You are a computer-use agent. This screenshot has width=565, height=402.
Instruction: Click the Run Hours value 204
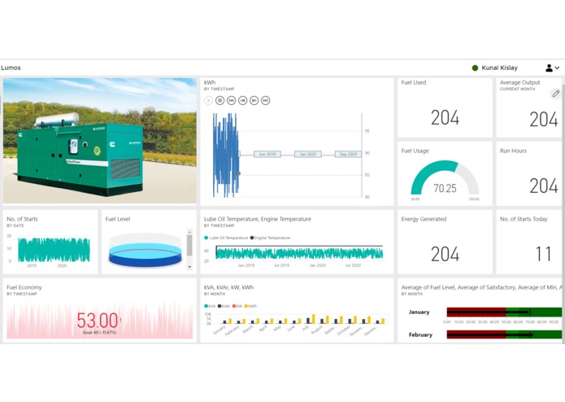click(544, 186)
